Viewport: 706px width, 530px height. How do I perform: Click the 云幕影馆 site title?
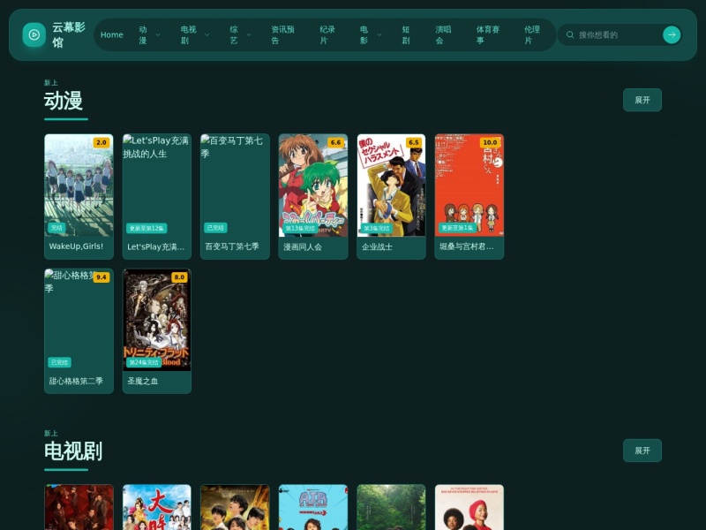click(x=69, y=34)
